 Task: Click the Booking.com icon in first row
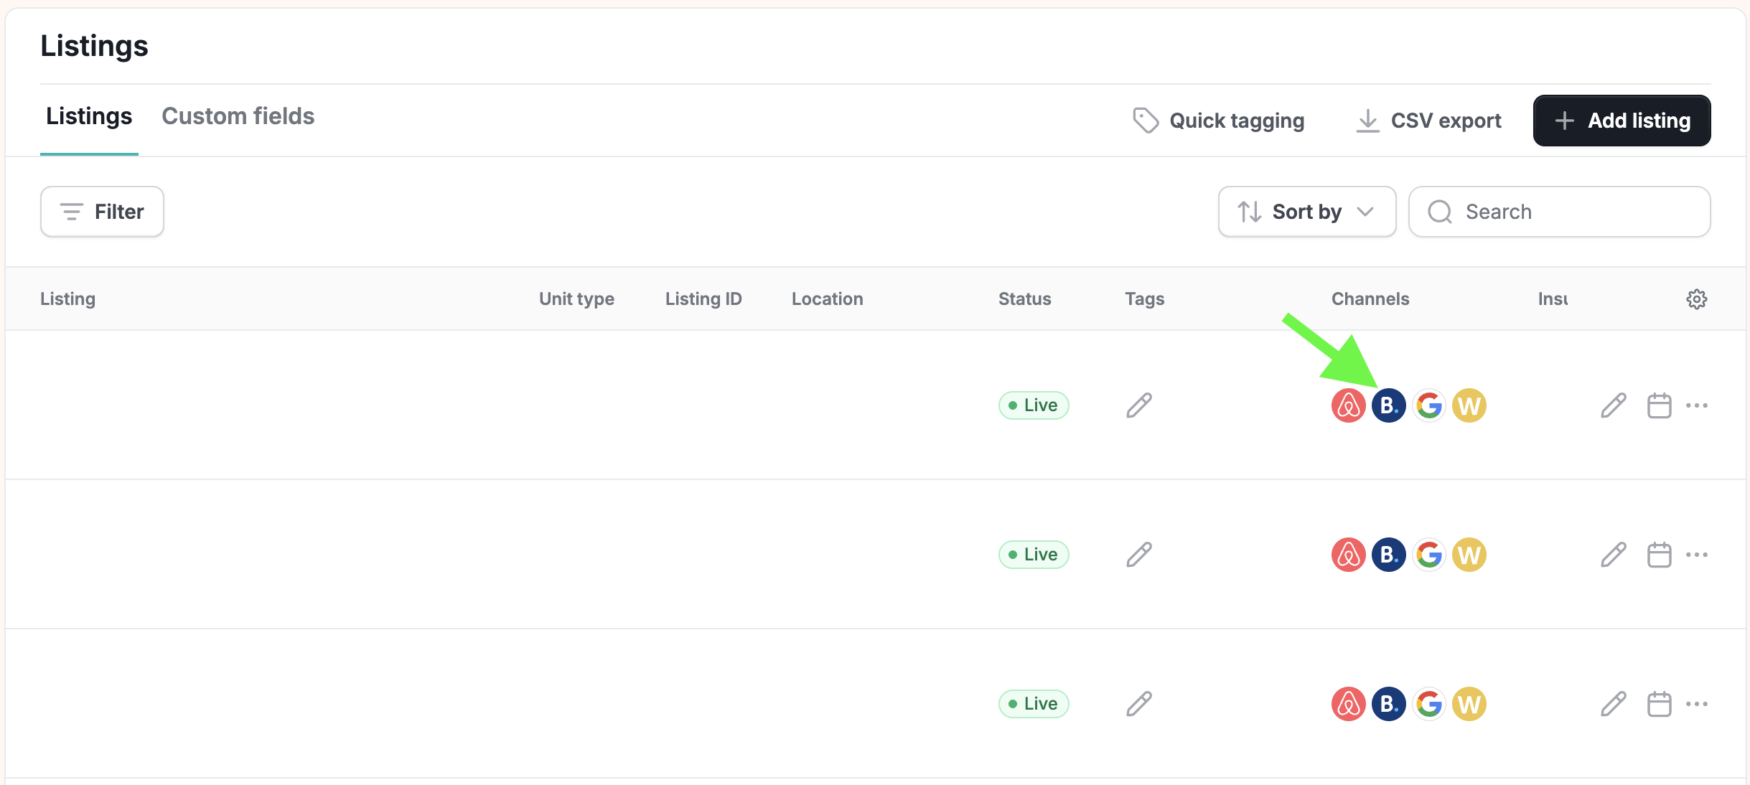(x=1388, y=405)
